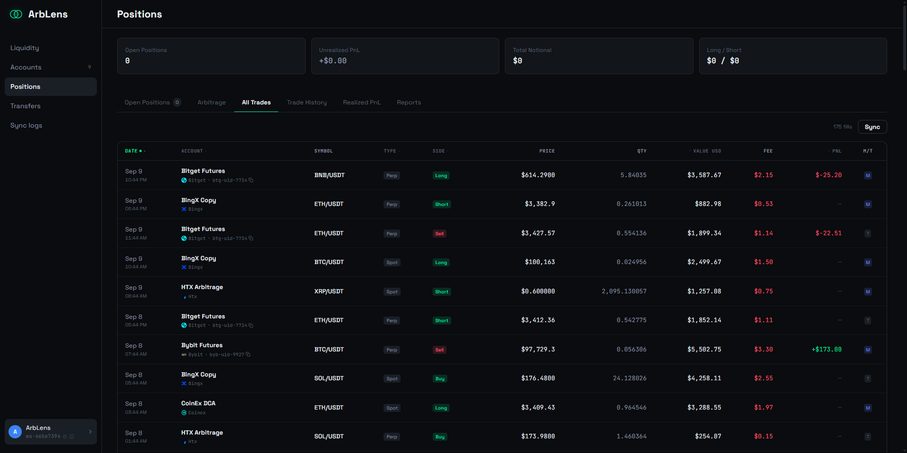Click Bingx logo on BTC/USDT spot row
The image size is (907, 453).
(x=184, y=267)
